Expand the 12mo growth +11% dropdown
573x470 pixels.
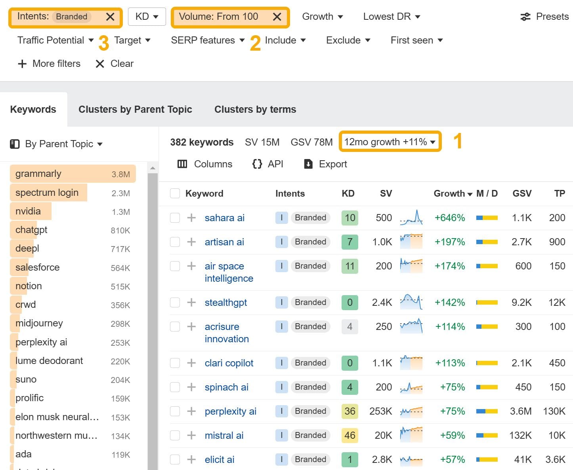pyautogui.click(x=390, y=142)
